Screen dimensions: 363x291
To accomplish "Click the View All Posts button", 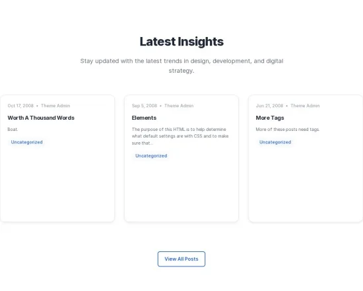I will click(181, 259).
